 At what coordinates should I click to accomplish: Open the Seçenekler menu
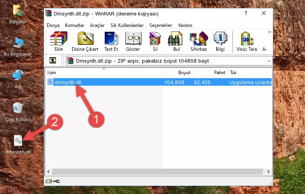pyautogui.click(x=161, y=25)
